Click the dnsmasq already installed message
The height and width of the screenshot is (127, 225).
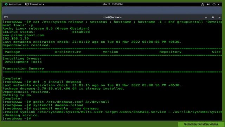(x=63, y=89)
